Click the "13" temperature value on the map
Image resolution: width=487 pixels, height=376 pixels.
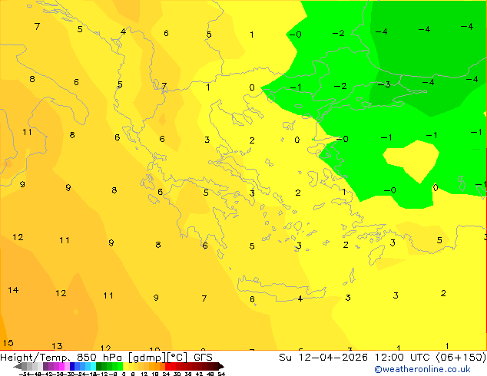coord(57,345)
